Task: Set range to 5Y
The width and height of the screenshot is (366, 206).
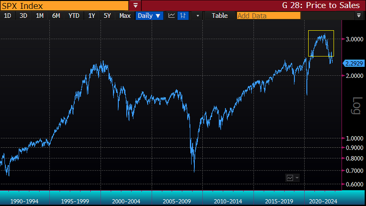Action: 107,16
